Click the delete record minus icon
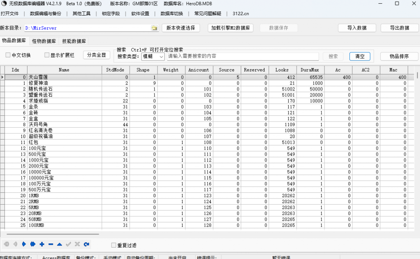Viewport: 420px width, 259px height. (x=51, y=244)
